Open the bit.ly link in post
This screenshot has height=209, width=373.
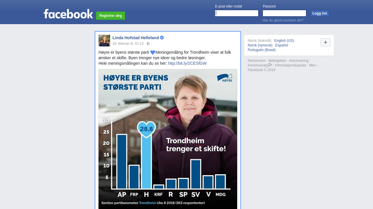point(187,63)
